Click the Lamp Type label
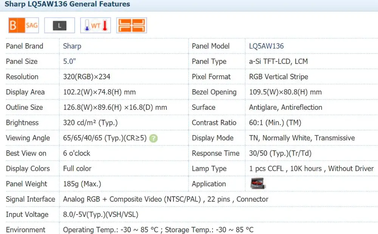Viewport: 378px width, 234px height. (209, 169)
